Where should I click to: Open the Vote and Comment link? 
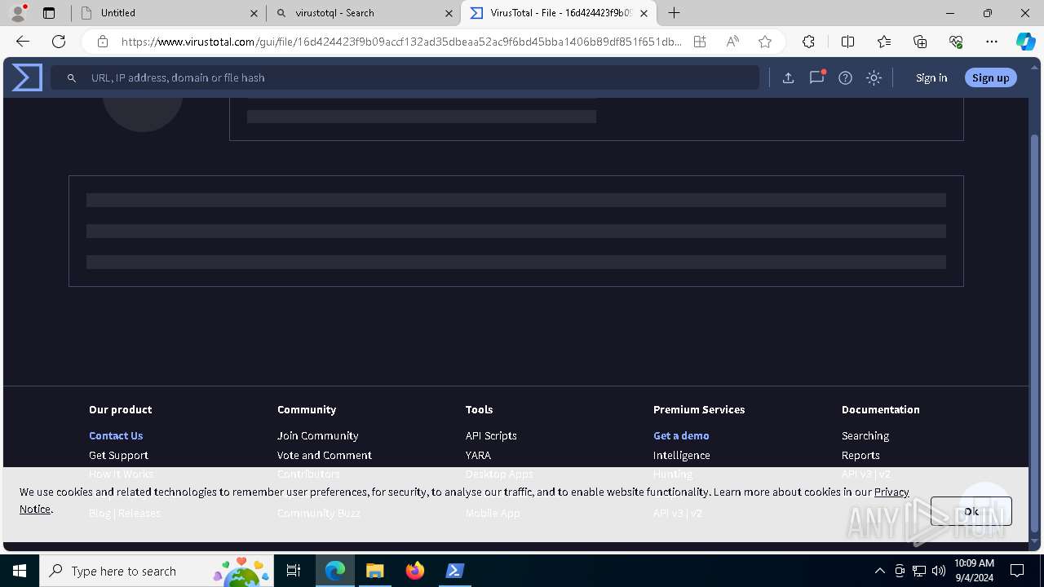[x=324, y=456]
